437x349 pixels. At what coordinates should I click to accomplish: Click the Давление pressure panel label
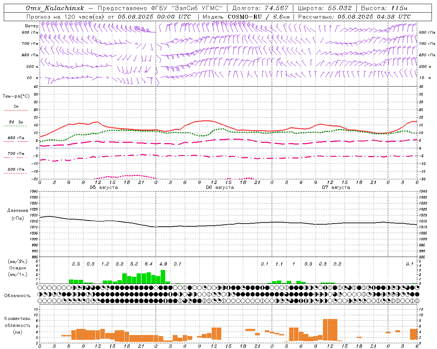pyautogui.click(x=17, y=210)
